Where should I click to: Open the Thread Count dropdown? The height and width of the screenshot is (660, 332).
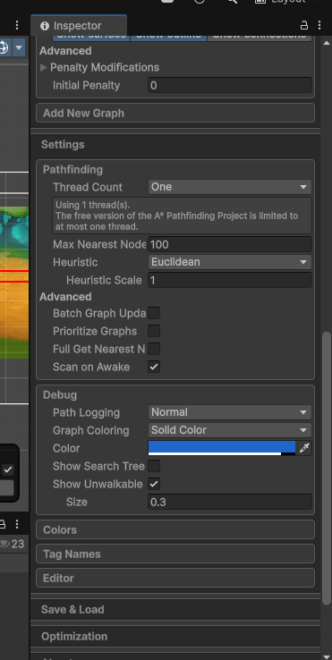coord(230,187)
